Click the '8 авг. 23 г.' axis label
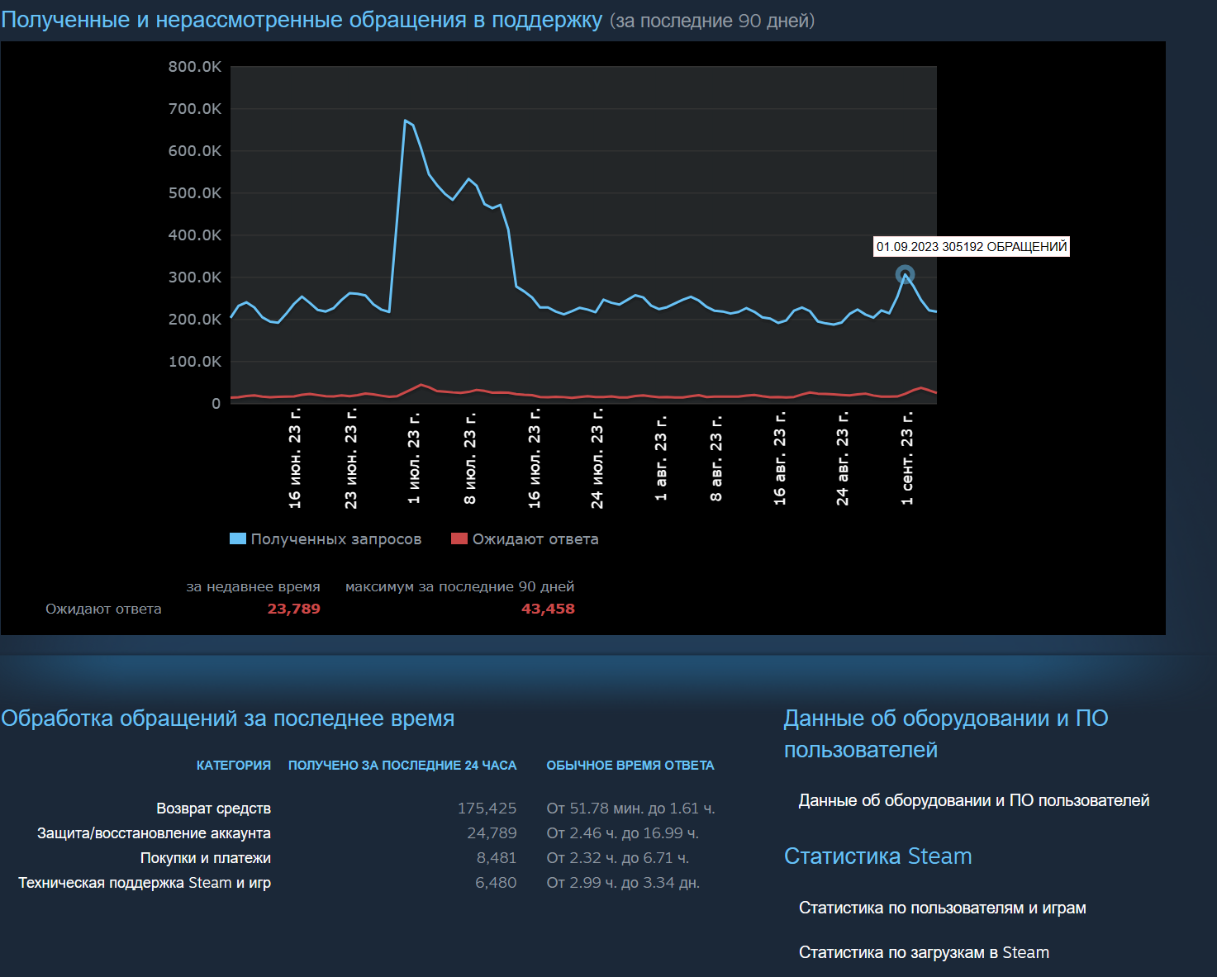The height and width of the screenshot is (977, 1217). click(716, 458)
